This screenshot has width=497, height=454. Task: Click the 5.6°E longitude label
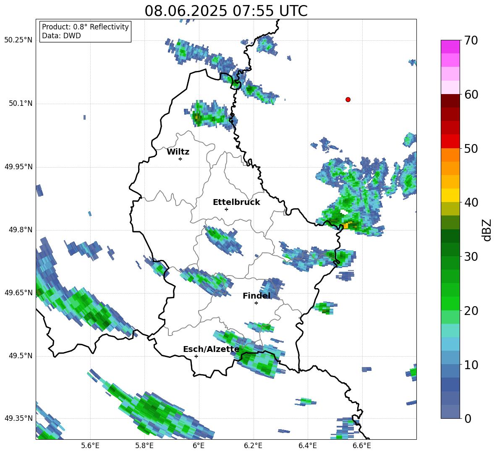point(90,446)
